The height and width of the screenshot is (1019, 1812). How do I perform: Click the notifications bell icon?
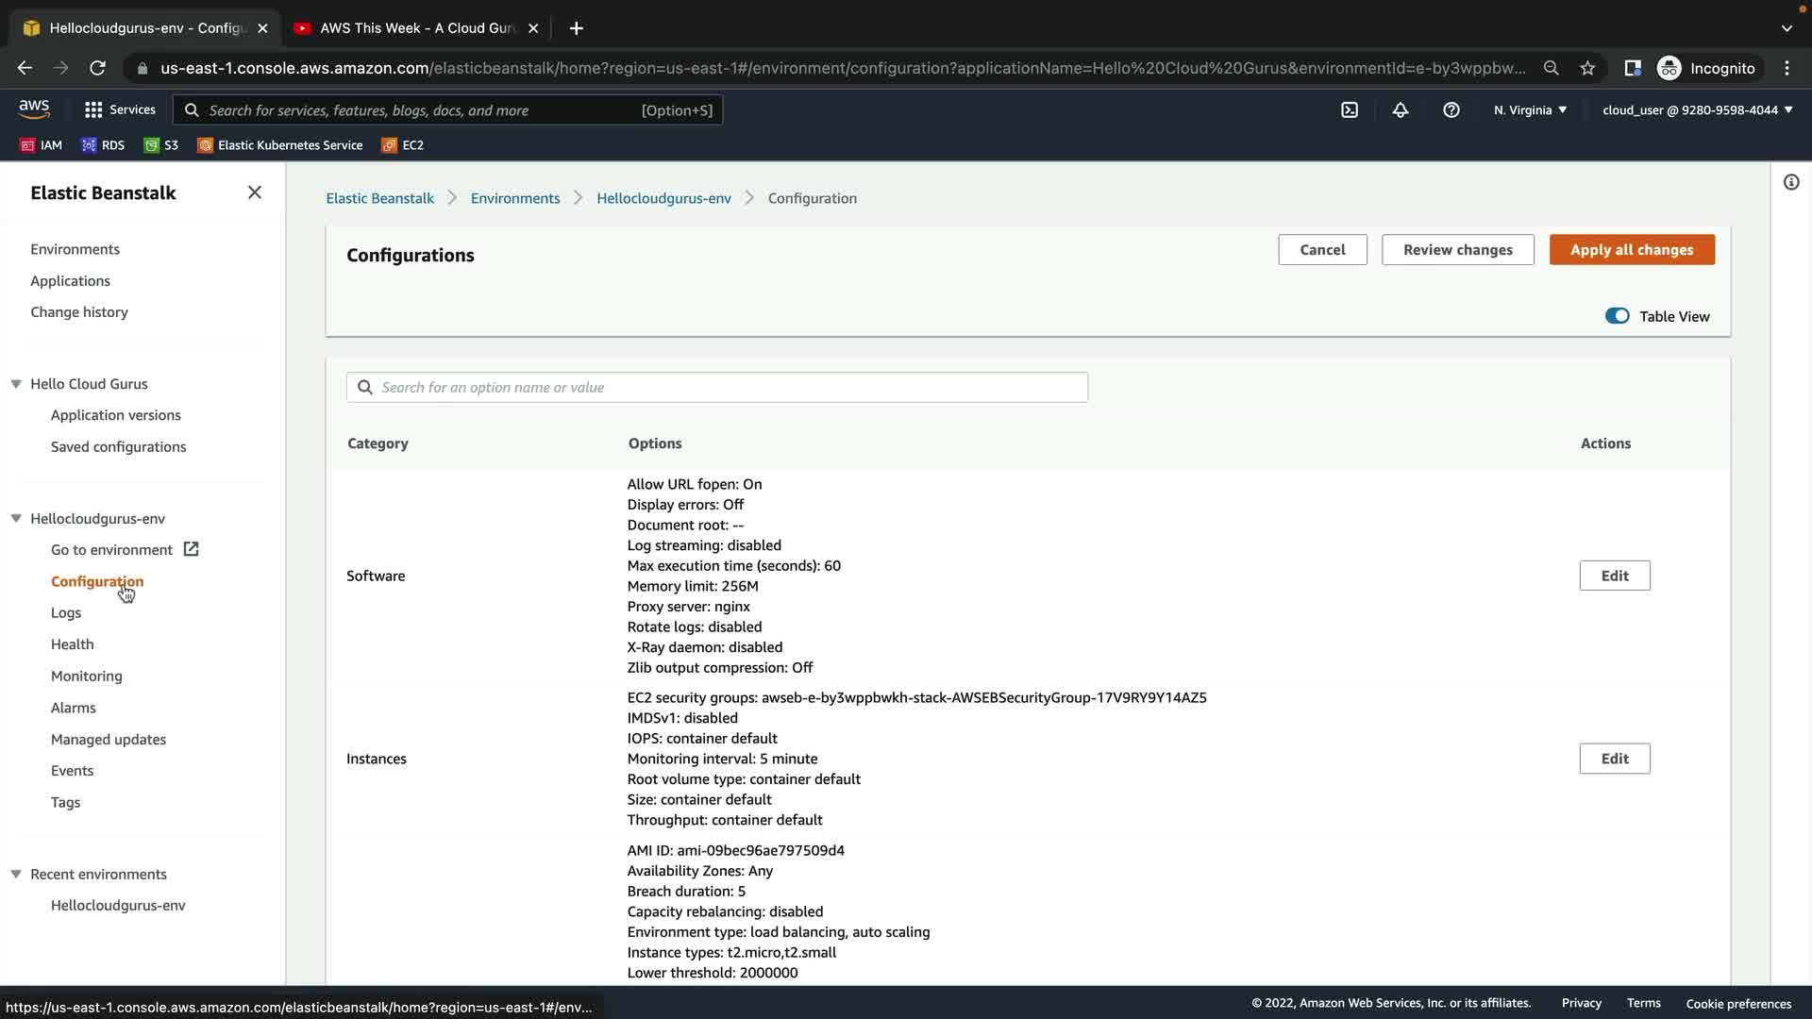(1401, 110)
